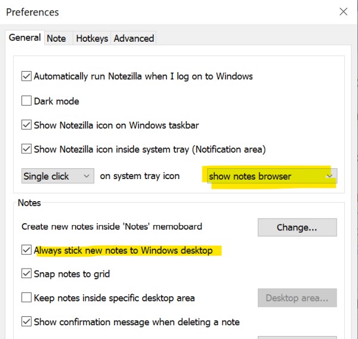Viewport: 358px width, 339px height.
Task: Open the Note tab
Action: click(56, 38)
